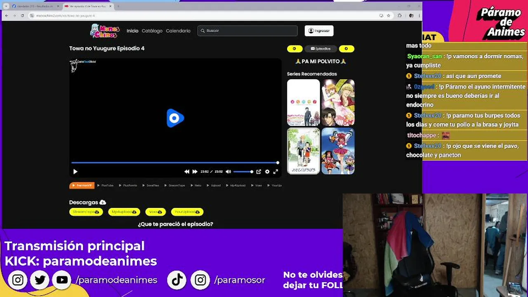Download via the Mp4upload yellow button

[x=124, y=212]
